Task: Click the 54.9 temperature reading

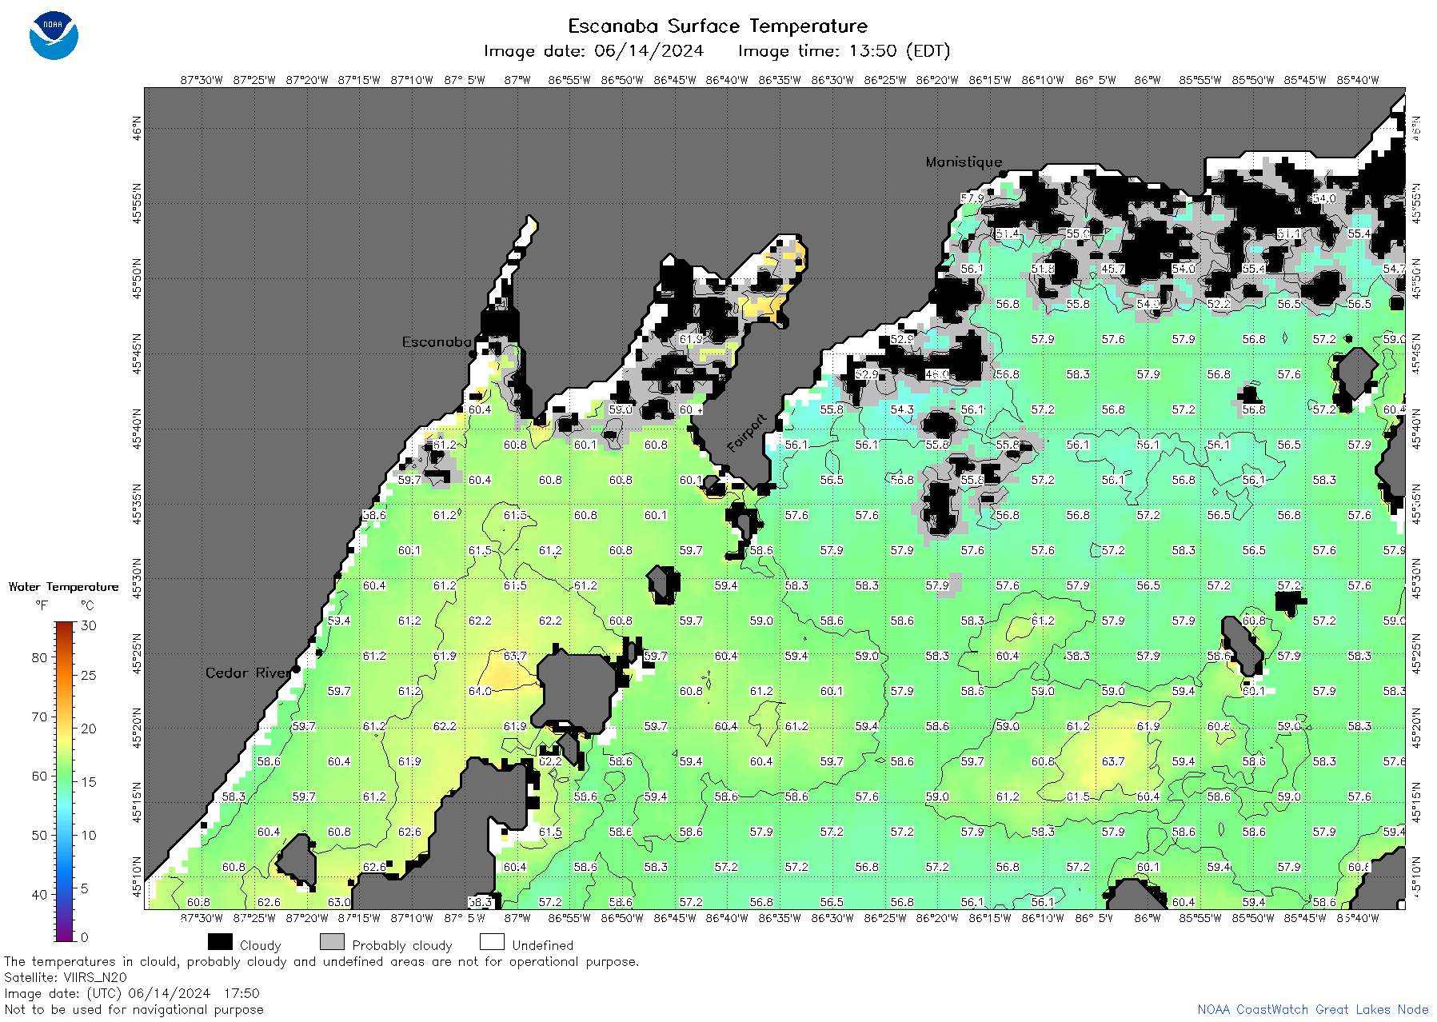Action: (x=1148, y=304)
